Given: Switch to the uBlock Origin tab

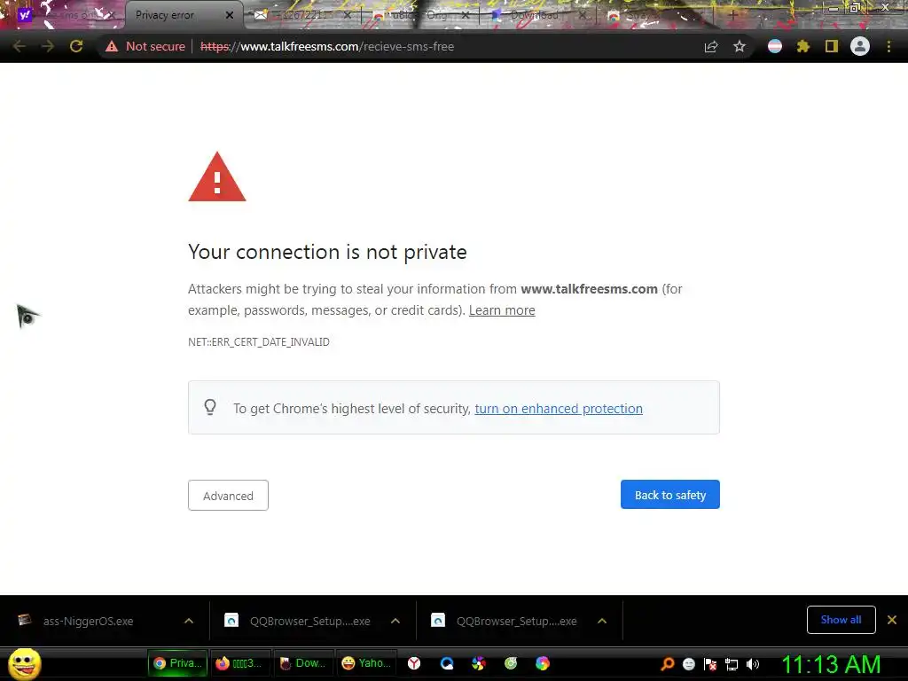Looking at the screenshot, I should 419,15.
